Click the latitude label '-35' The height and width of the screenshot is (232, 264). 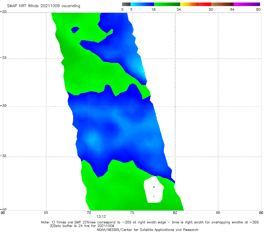pos(3,156)
